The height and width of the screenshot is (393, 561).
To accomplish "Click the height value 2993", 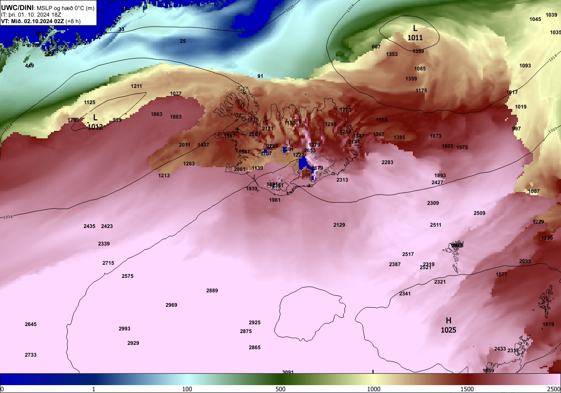I will [124, 329].
